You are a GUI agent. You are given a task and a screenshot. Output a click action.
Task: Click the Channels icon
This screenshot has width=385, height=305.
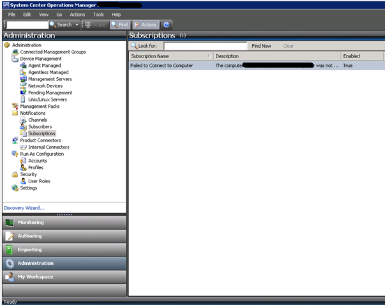click(x=23, y=120)
